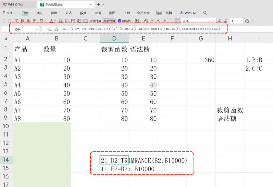273x187 pixels.
Task: Click the paste-as-values 123 clipboard icon
Action: pos(3,21)
